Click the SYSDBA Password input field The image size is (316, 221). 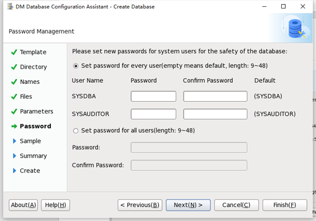153,97
